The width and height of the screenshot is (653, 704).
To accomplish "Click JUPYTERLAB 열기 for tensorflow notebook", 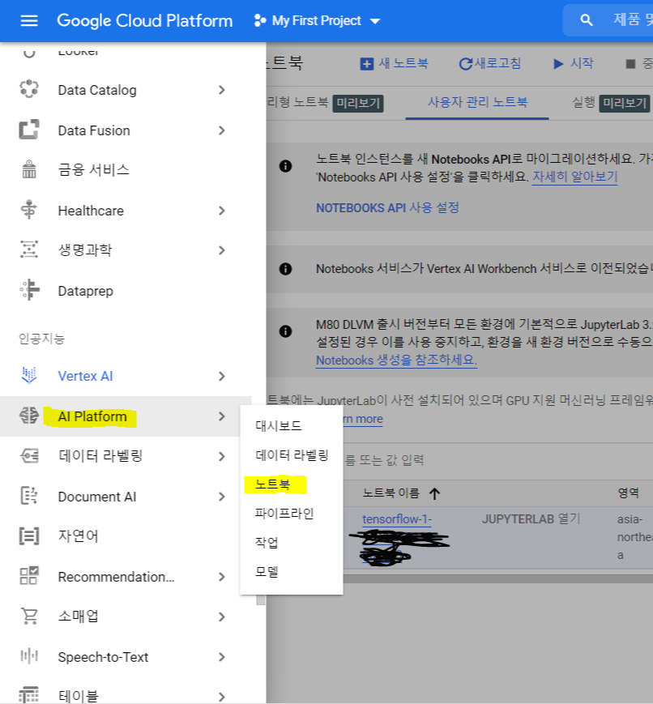I will (531, 519).
